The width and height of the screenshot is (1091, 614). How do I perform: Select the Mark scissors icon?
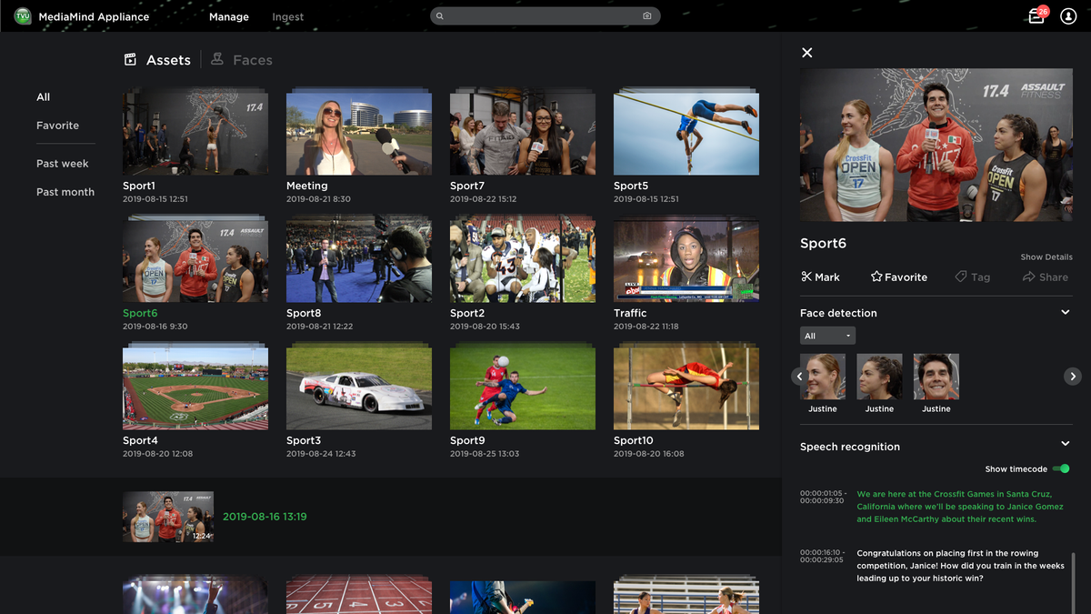tap(806, 277)
